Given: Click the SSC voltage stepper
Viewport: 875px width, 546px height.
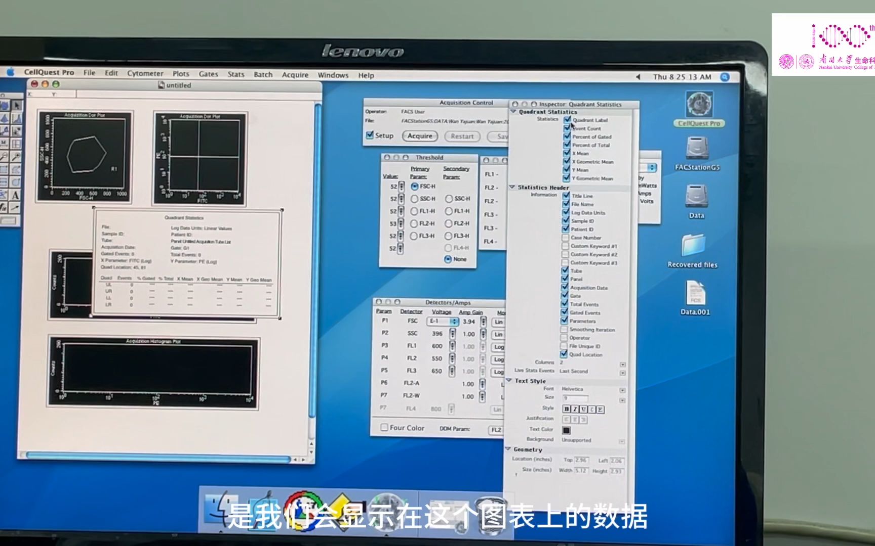Looking at the screenshot, I should pos(452,334).
